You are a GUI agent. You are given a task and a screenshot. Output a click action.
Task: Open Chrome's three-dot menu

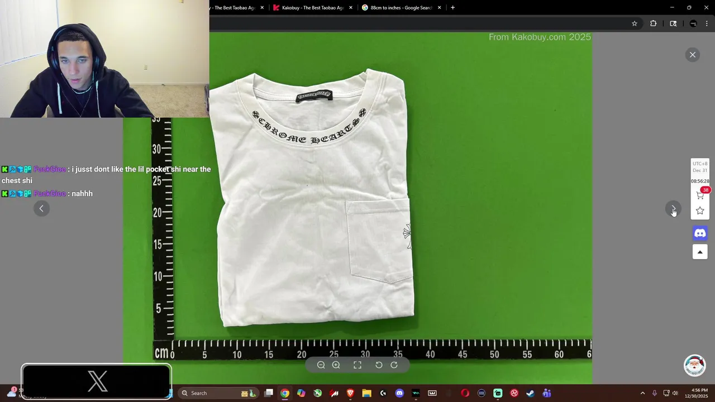[x=707, y=23]
